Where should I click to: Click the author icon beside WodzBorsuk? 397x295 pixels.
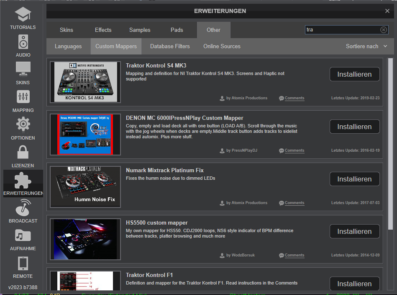click(x=222, y=256)
